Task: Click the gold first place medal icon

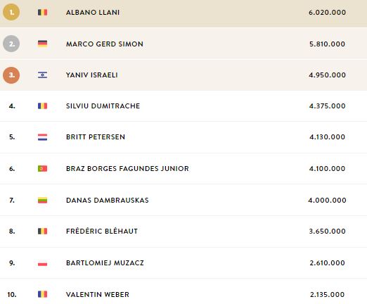Action: pos(11,12)
